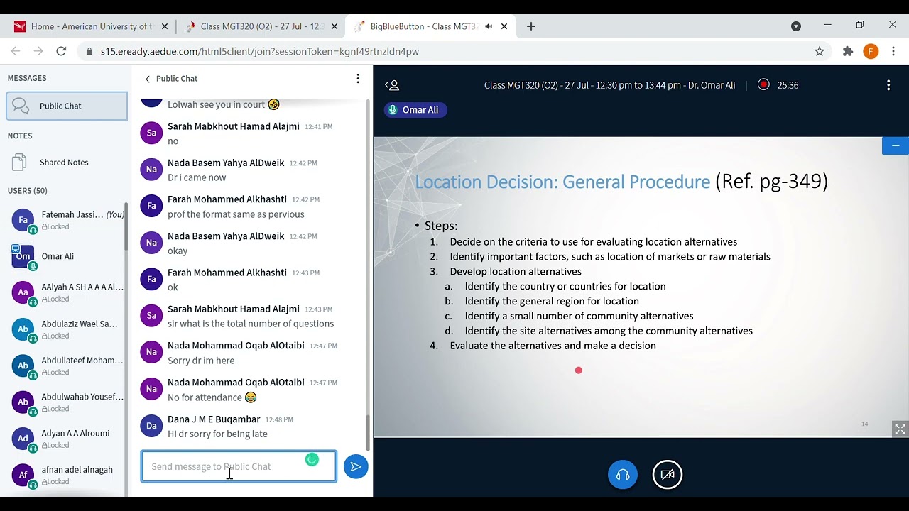Open Public Chat in messages panel

tap(67, 106)
